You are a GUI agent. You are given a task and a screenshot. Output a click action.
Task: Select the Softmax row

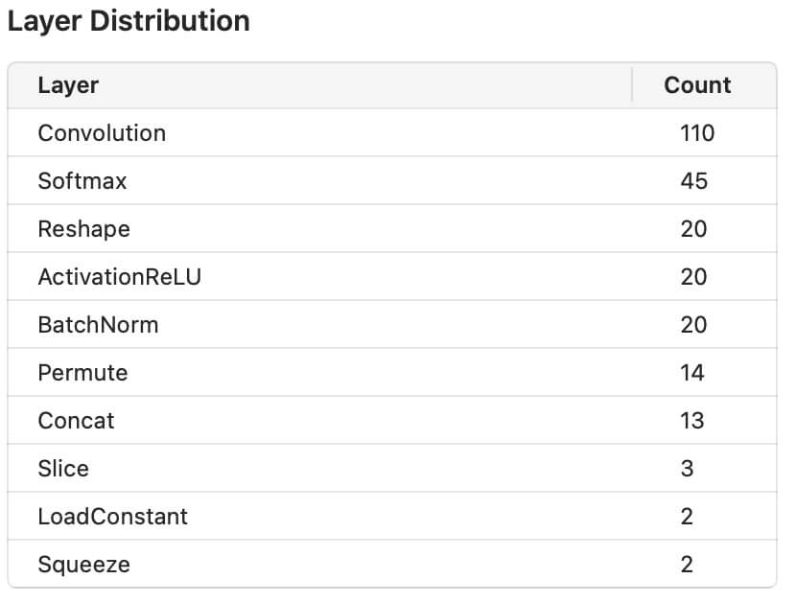[x=392, y=181]
